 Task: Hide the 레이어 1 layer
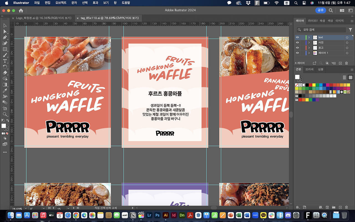coord(297,53)
